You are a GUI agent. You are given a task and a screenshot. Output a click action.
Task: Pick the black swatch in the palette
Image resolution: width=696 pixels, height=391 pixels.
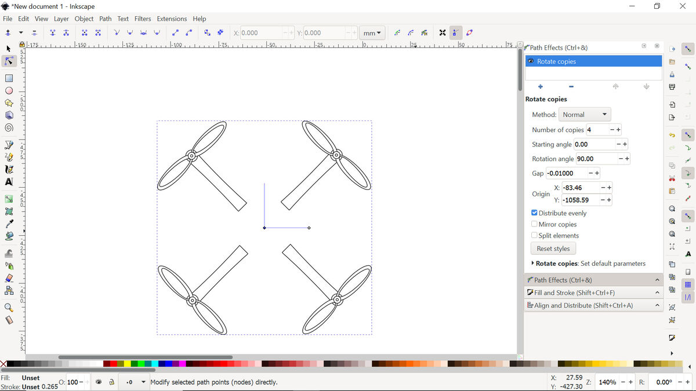10,364
